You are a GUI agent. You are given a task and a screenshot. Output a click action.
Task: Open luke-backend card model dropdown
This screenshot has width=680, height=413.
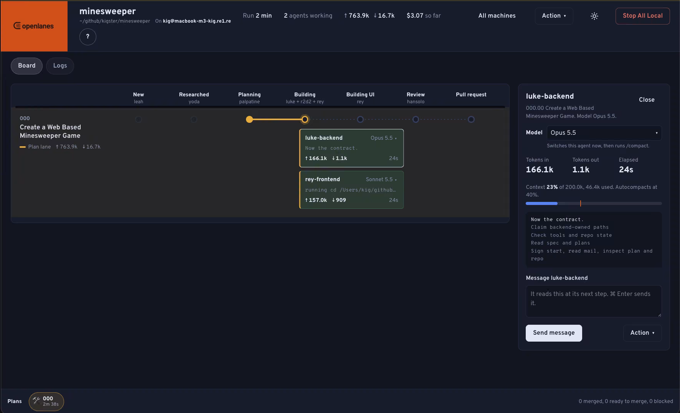click(x=384, y=138)
